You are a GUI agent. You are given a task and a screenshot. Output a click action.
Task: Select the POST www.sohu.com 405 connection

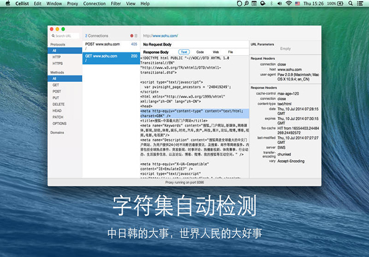(x=111, y=46)
